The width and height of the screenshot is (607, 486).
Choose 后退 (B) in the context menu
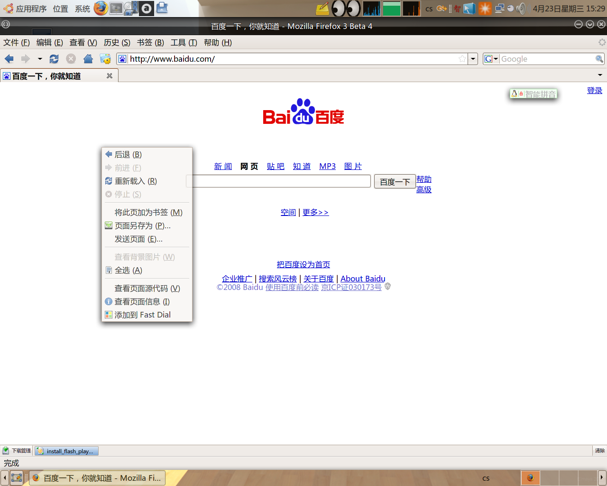[x=147, y=155]
